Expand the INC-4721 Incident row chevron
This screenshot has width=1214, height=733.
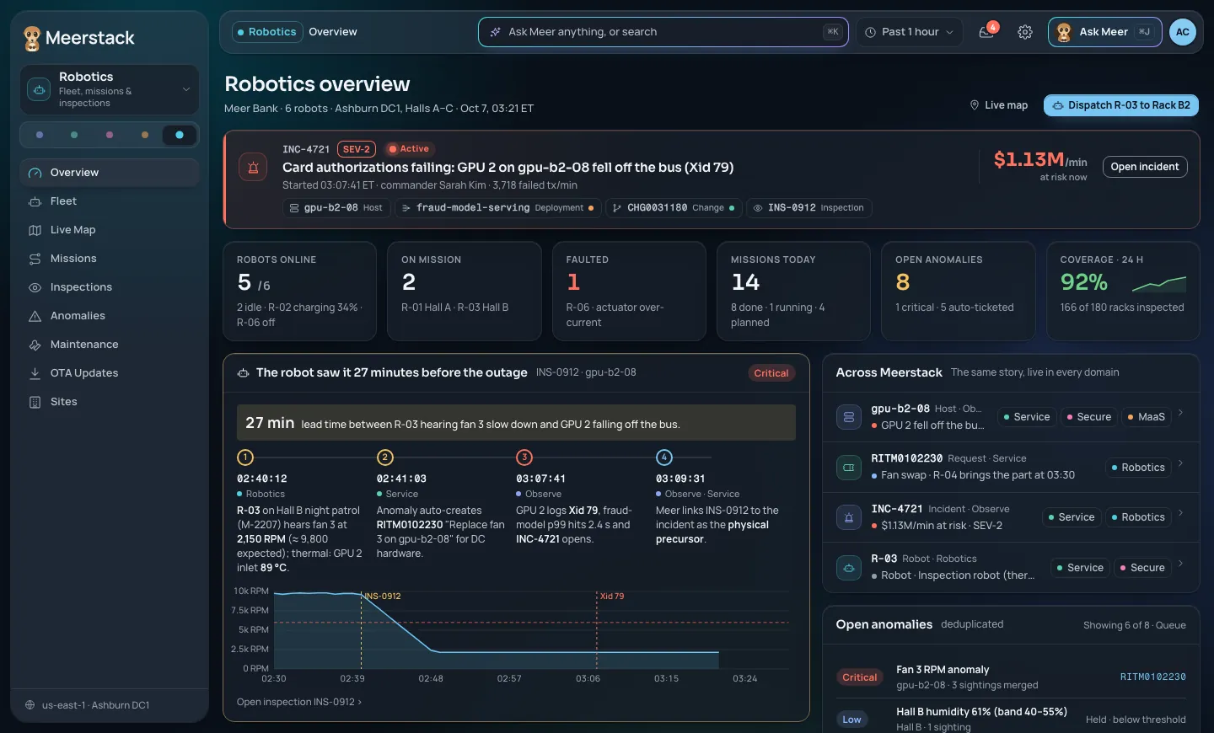click(1180, 513)
